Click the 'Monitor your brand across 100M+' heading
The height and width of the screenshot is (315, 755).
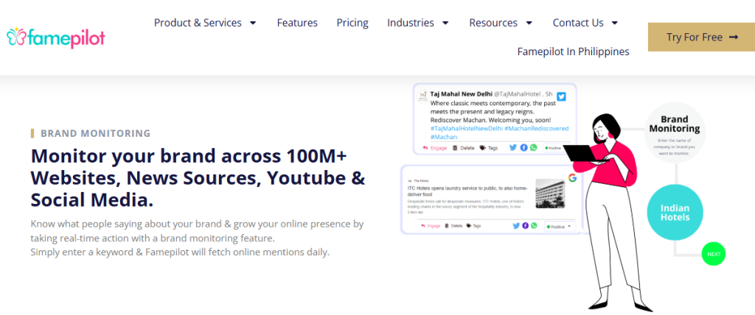point(198,178)
